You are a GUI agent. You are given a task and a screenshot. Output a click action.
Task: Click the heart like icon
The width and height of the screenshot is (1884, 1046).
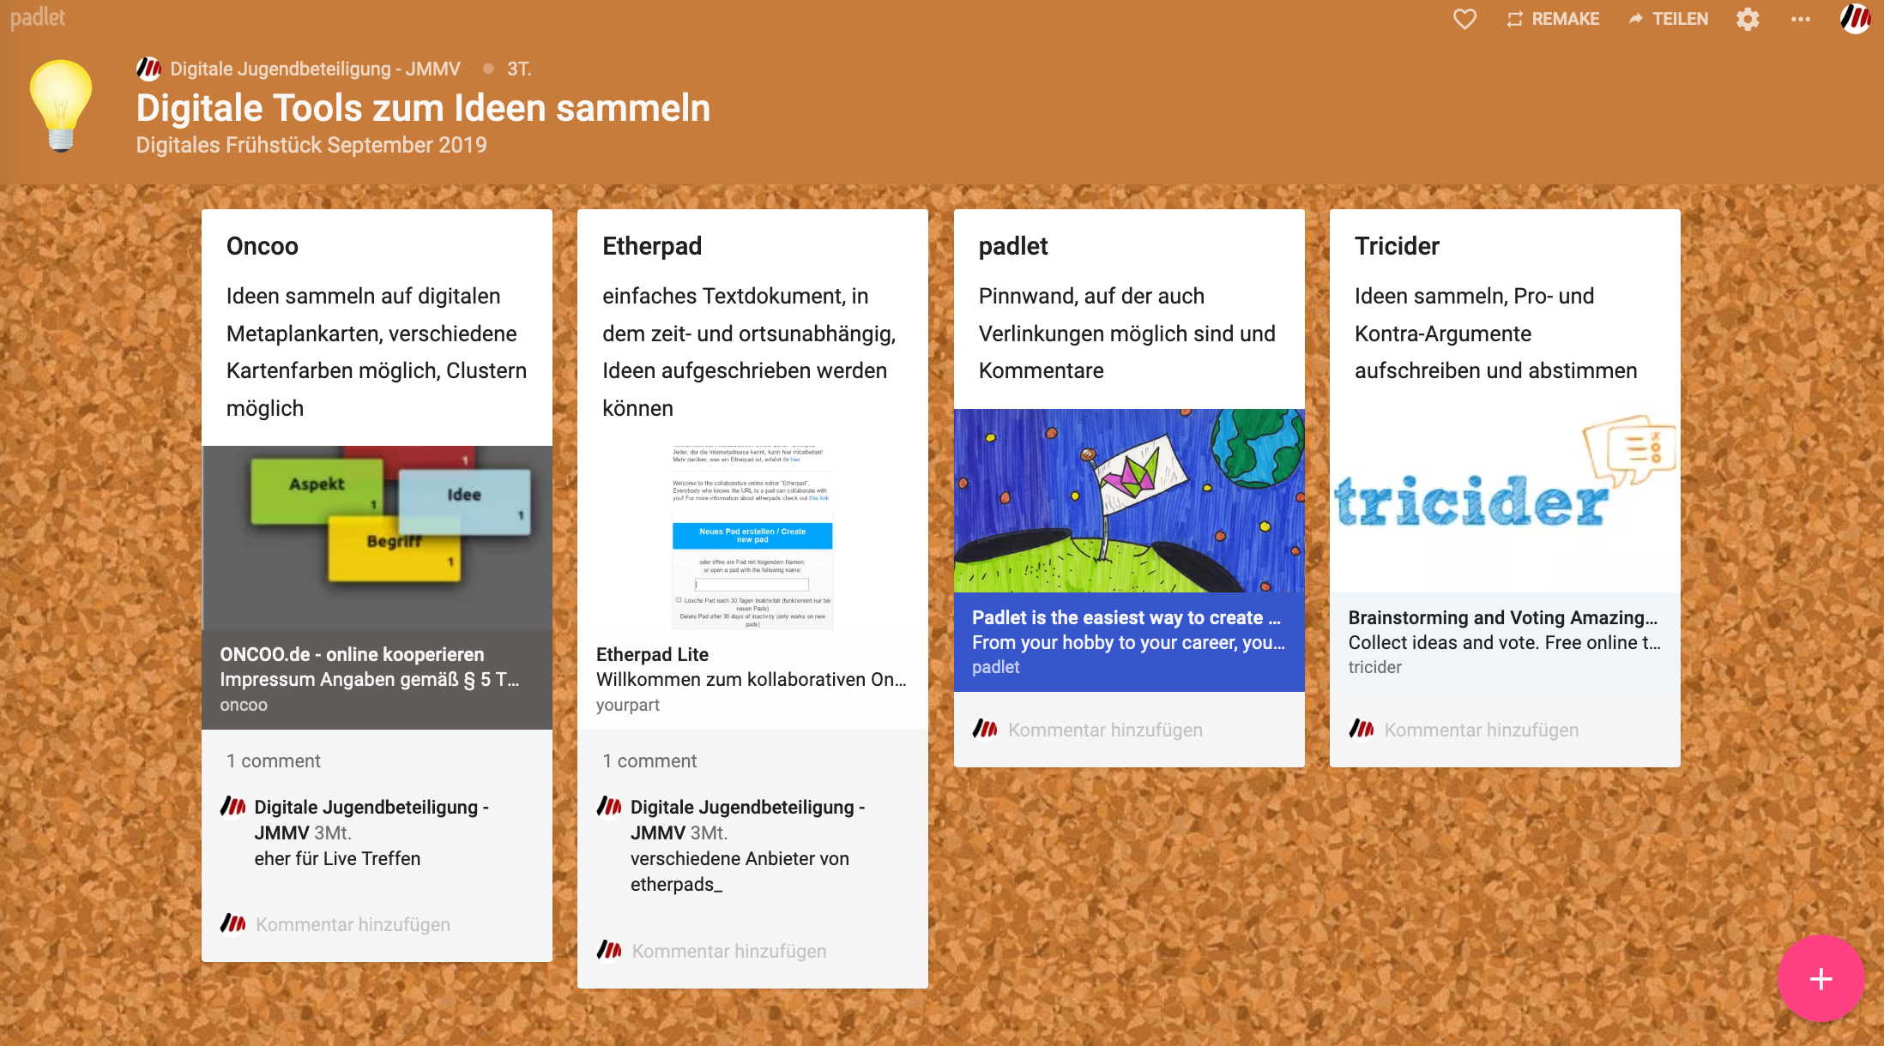[1464, 19]
